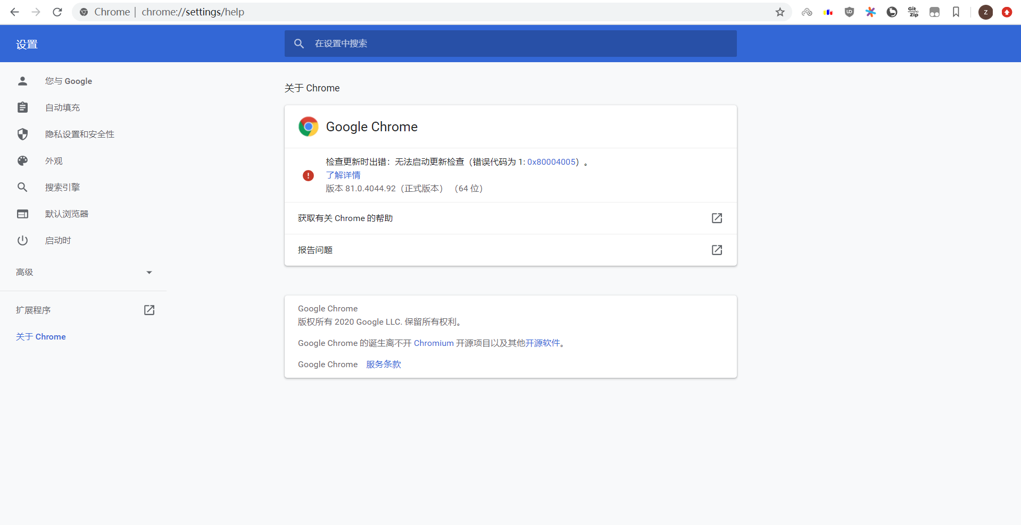This screenshot has height=525, width=1021.
Task: Open 扩展程序 link in sidebar
Action: point(33,310)
